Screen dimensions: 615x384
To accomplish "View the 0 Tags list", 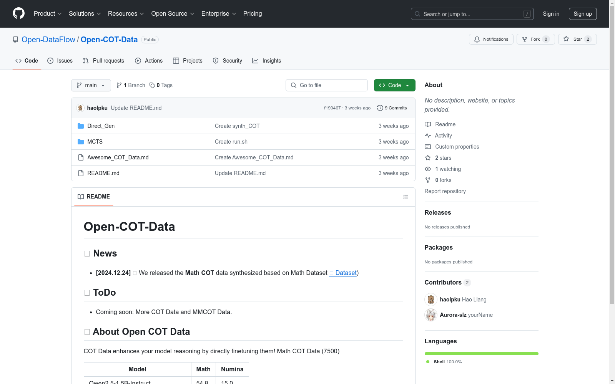I will tap(161, 85).
